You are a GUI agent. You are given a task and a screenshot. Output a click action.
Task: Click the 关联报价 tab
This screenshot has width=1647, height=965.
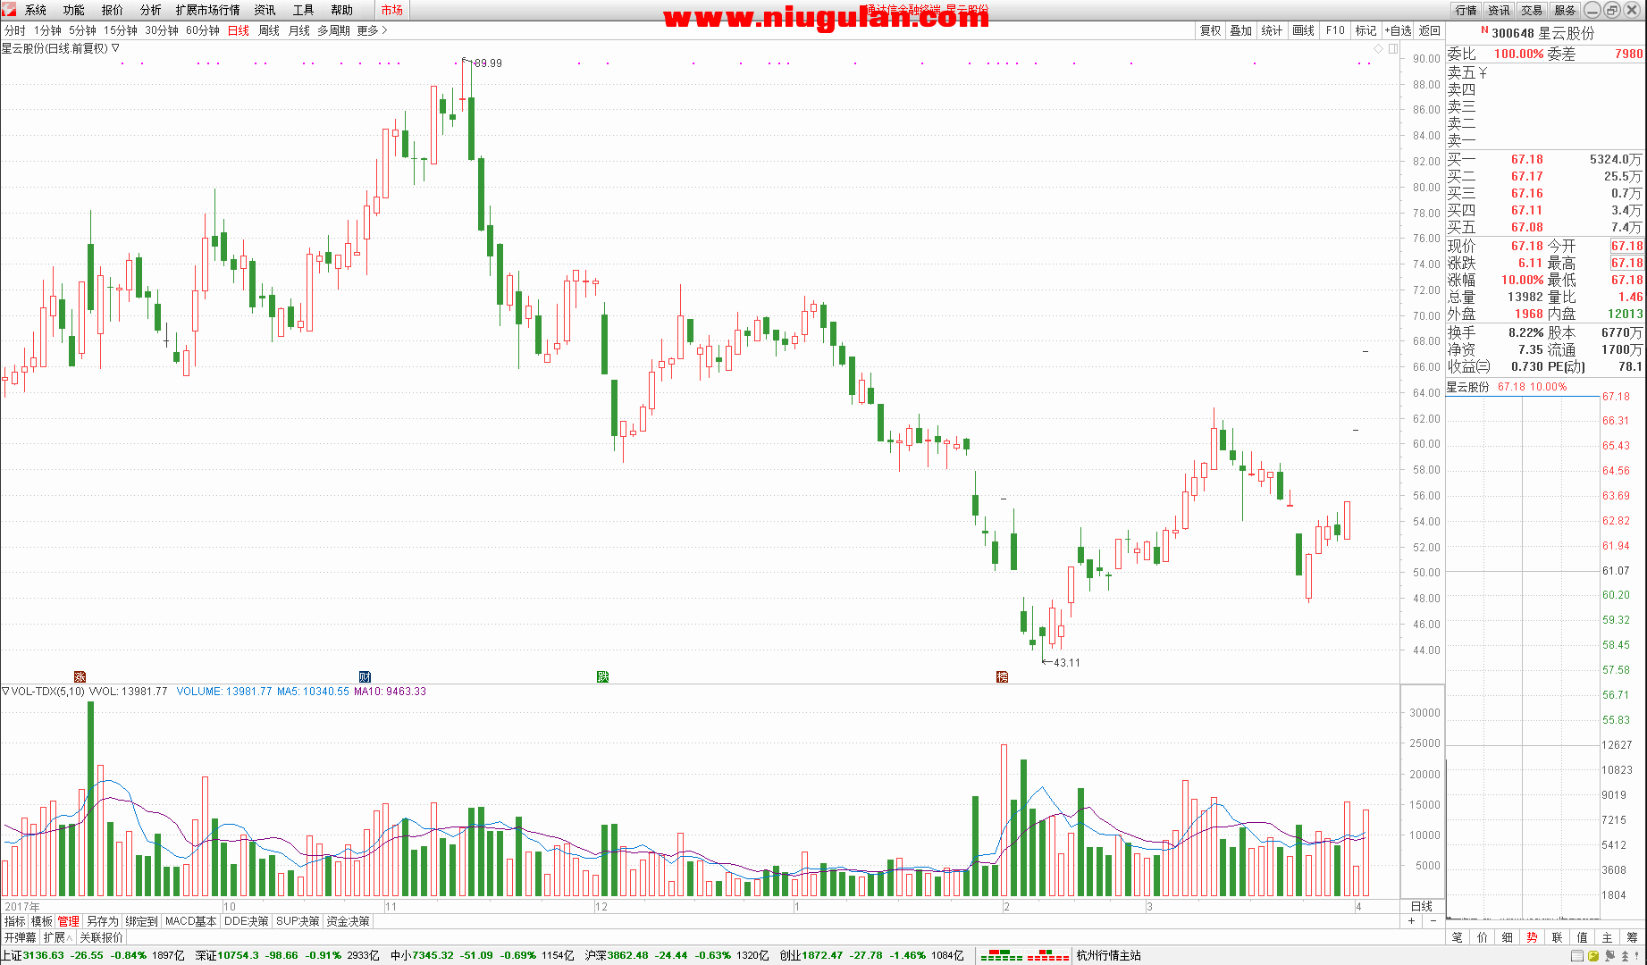[x=101, y=937]
